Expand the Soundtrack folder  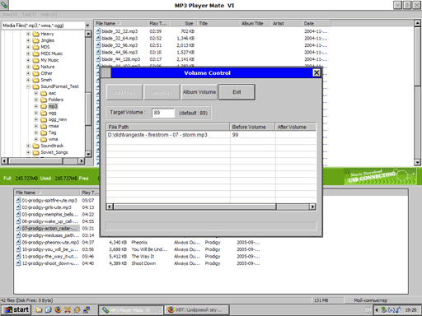(x=28, y=146)
